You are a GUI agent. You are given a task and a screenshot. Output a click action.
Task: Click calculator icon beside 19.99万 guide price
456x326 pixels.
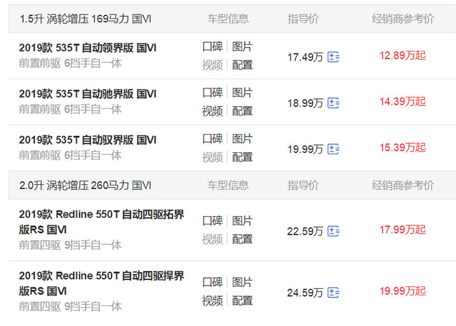pyautogui.click(x=334, y=149)
